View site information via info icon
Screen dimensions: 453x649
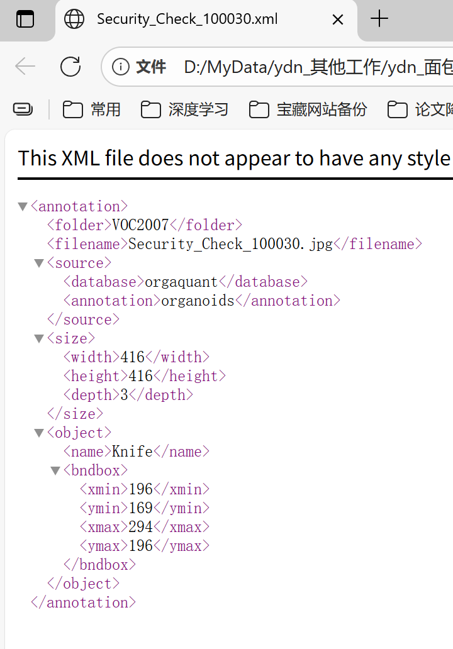coord(121,67)
